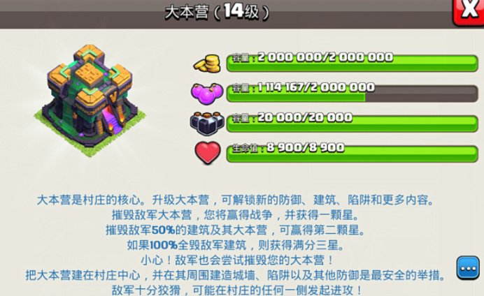484x296 pixels.
Task: Click the hitpoints 8 900 health bar
Action: click(x=353, y=154)
